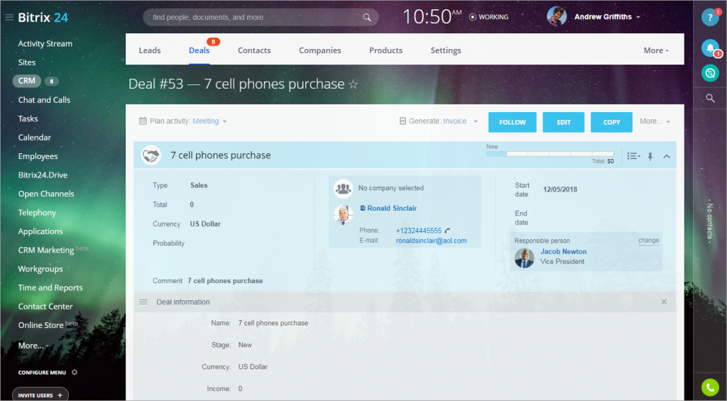Click Jacob Newton's avatar photo
The width and height of the screenshot is (727, 401).
525,258
